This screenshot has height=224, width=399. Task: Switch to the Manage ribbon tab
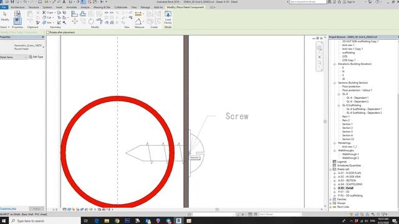(145, 7)
